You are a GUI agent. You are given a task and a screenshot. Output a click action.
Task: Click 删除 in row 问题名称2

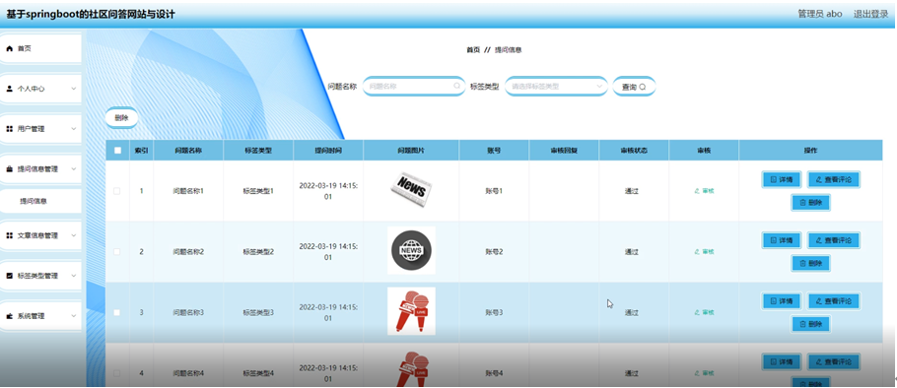point(810,263)
